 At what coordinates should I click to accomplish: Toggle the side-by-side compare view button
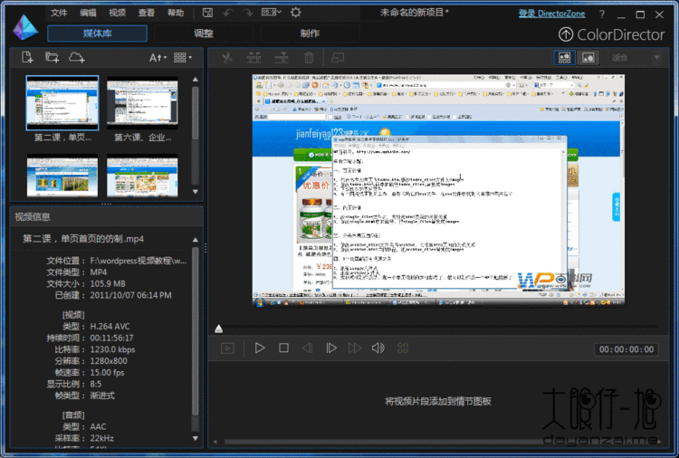pyautogui.click(x=564, y=58)
